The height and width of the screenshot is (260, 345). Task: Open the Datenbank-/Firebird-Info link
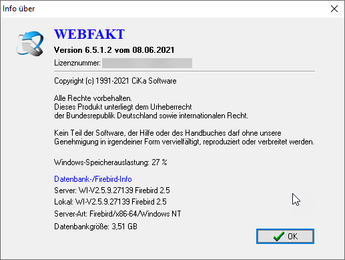pyautogui.click(x=93, y=179)
